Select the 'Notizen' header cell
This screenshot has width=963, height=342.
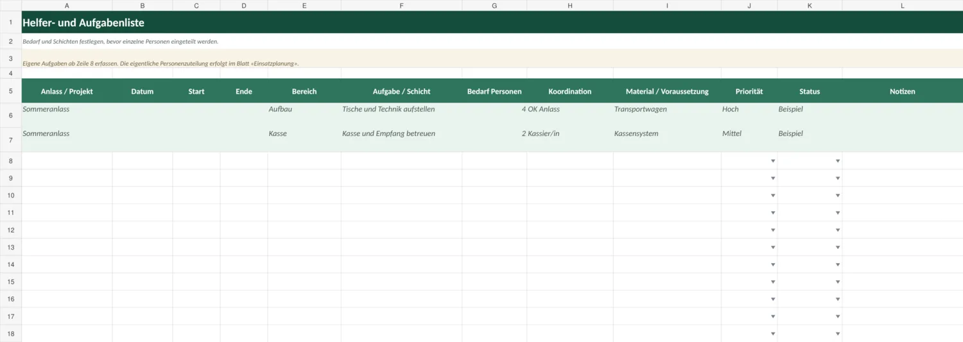903,91
